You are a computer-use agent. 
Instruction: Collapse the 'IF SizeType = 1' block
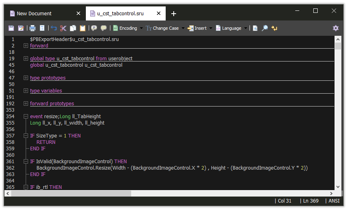[26, 136]
